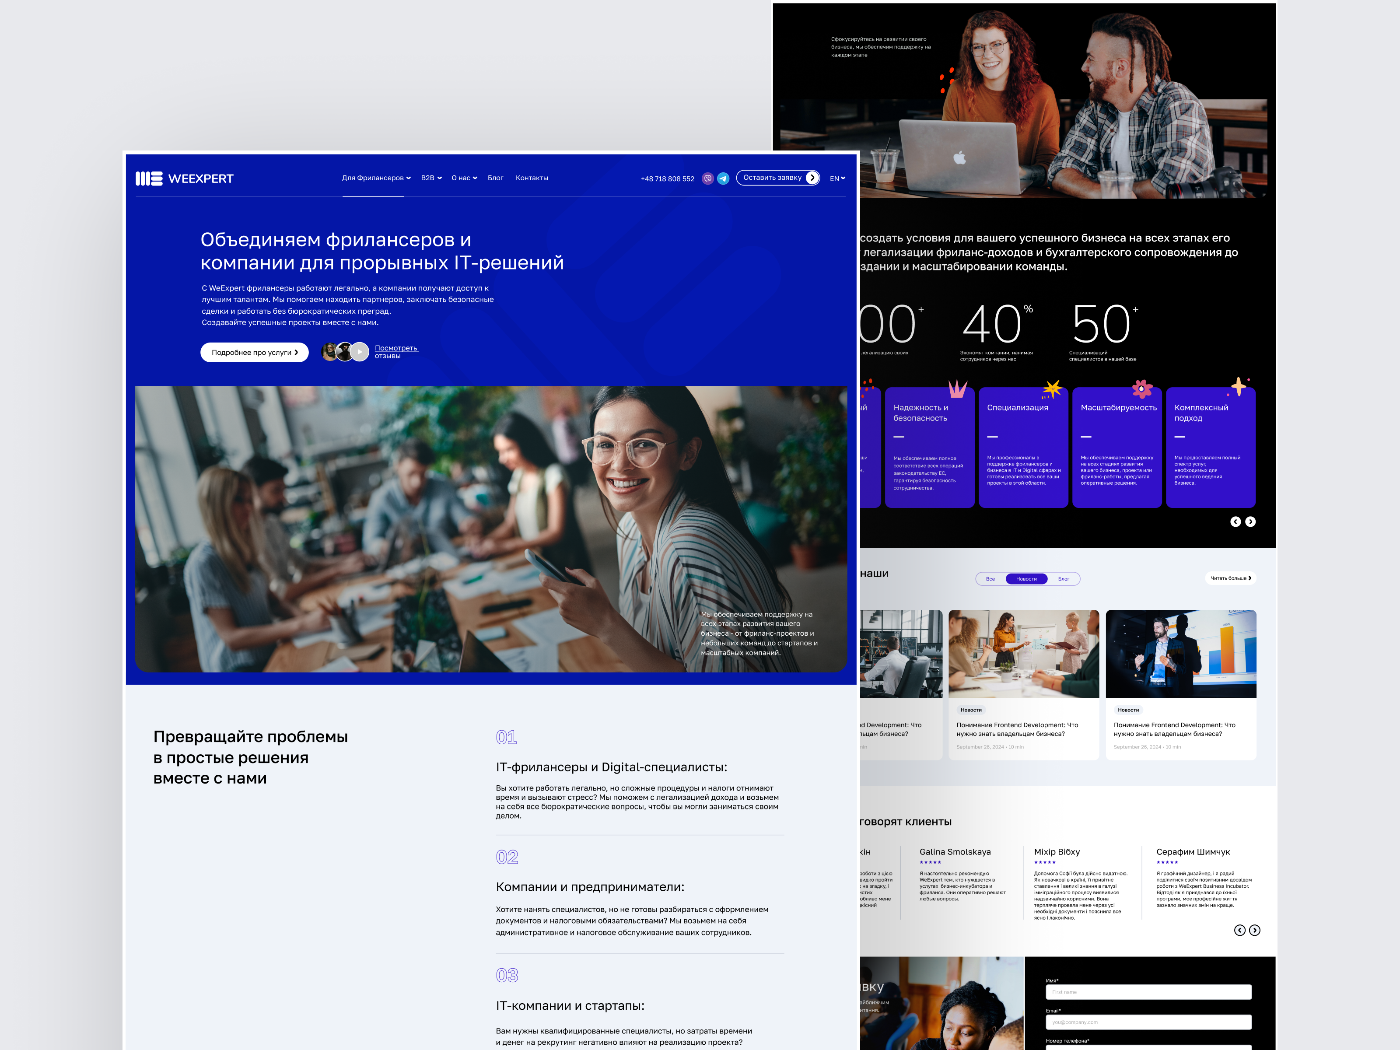Expand the О нас dropdown menu
The image size is (1400, 1050).
click(465, 178)
